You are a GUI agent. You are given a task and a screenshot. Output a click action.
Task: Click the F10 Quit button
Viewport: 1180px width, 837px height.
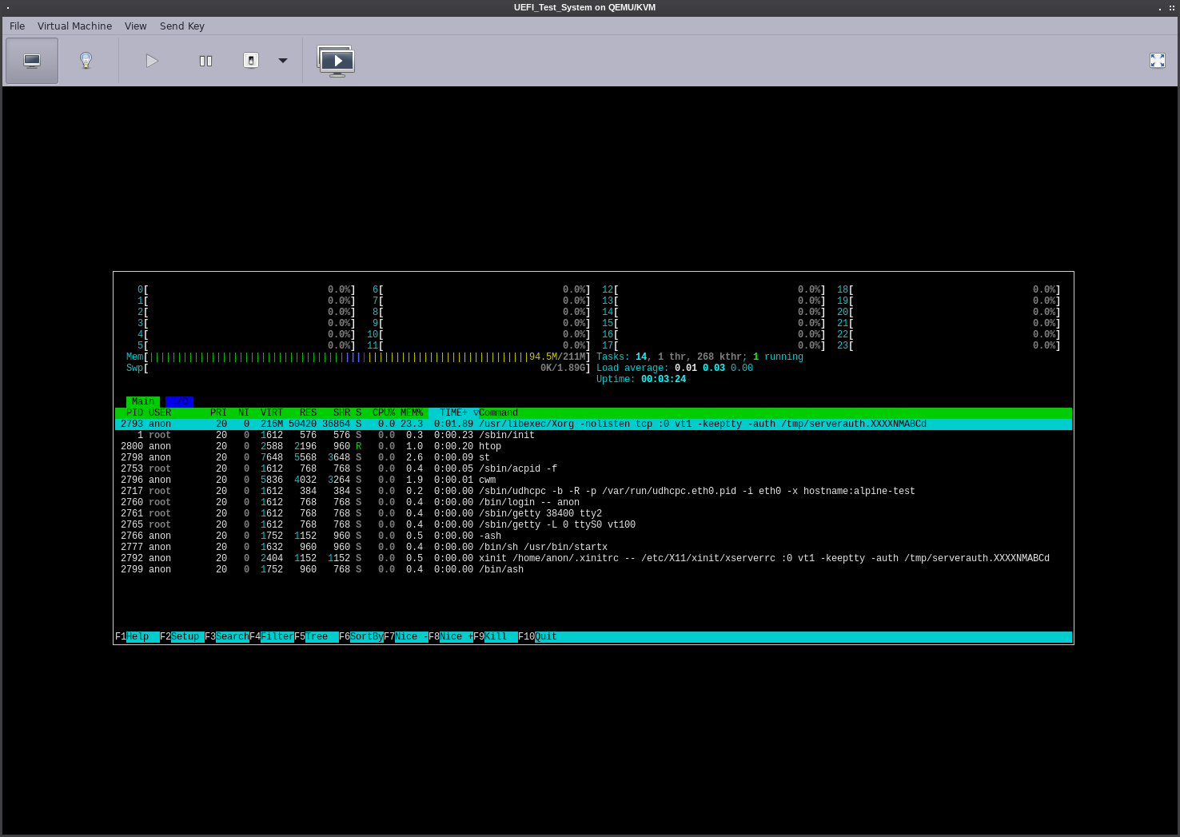[x=538, y=637]
